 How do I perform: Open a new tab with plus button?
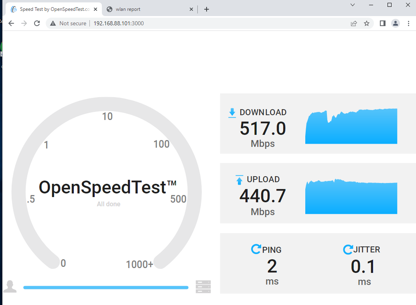point(207,9)
